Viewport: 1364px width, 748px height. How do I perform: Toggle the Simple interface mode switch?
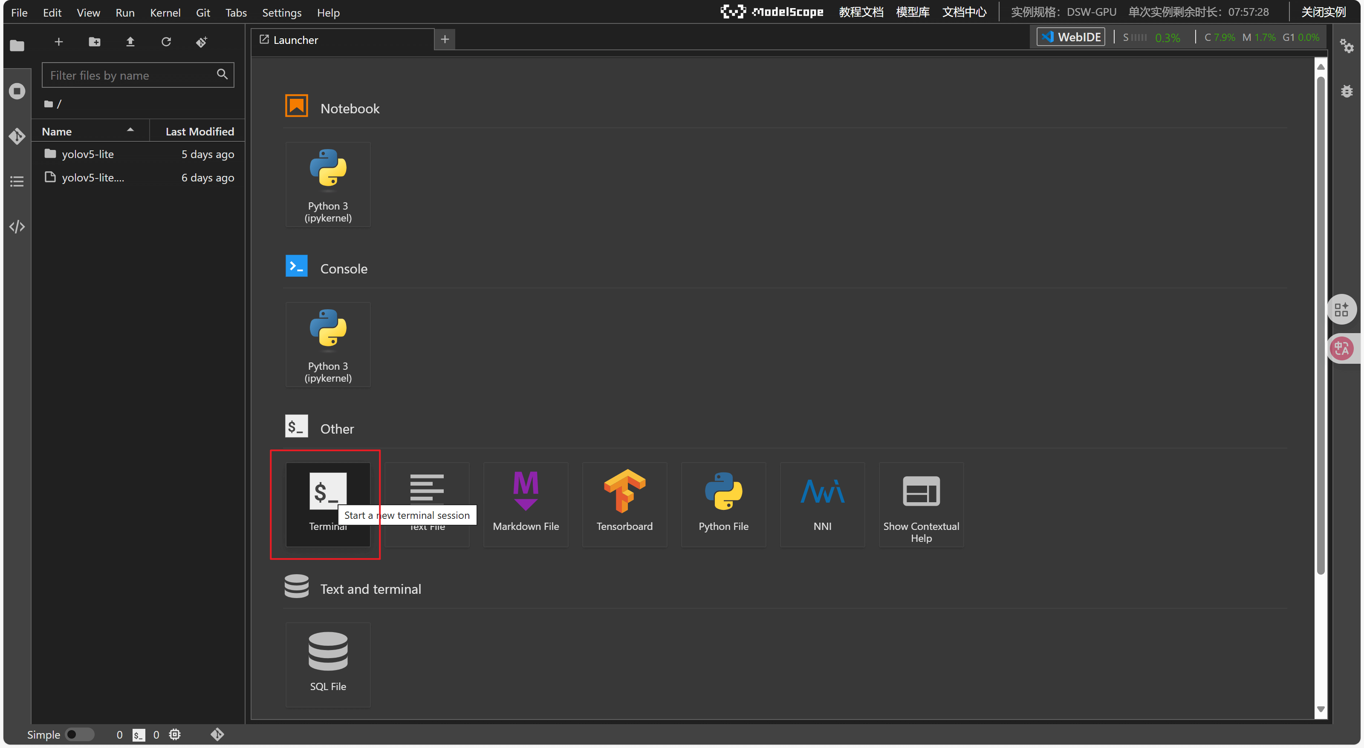pos(79,734)
